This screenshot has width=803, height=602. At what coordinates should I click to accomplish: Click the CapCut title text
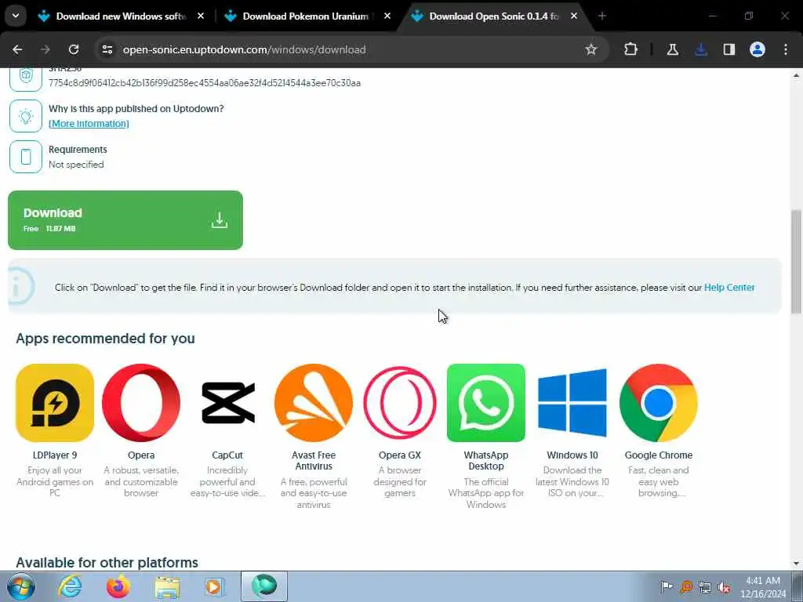[x=227, y=455]
